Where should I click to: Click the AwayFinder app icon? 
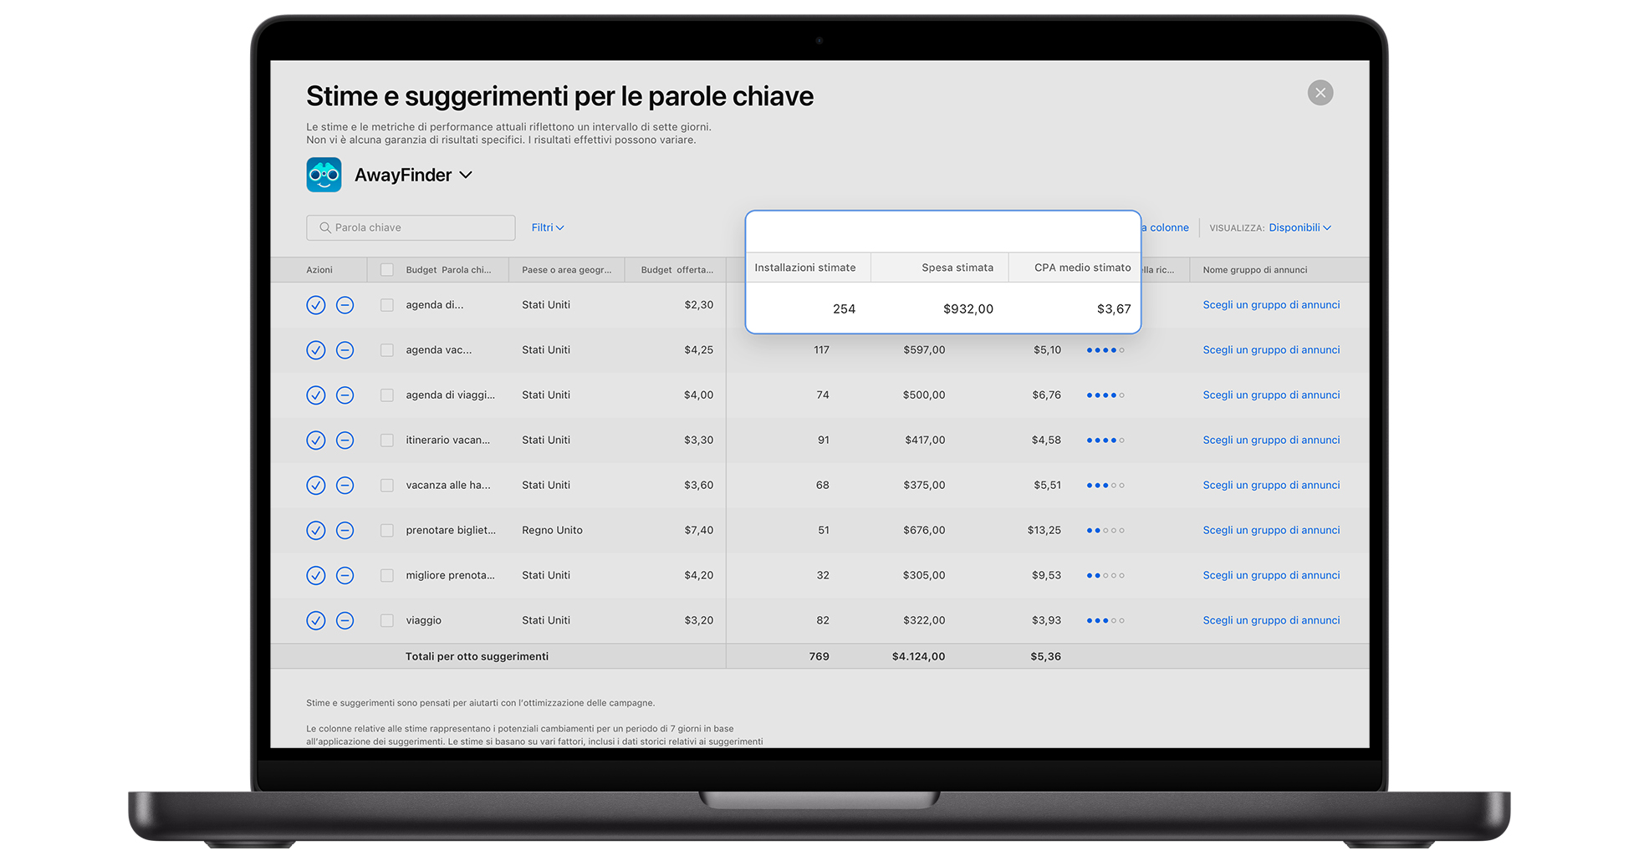click(x=324, y=175)
